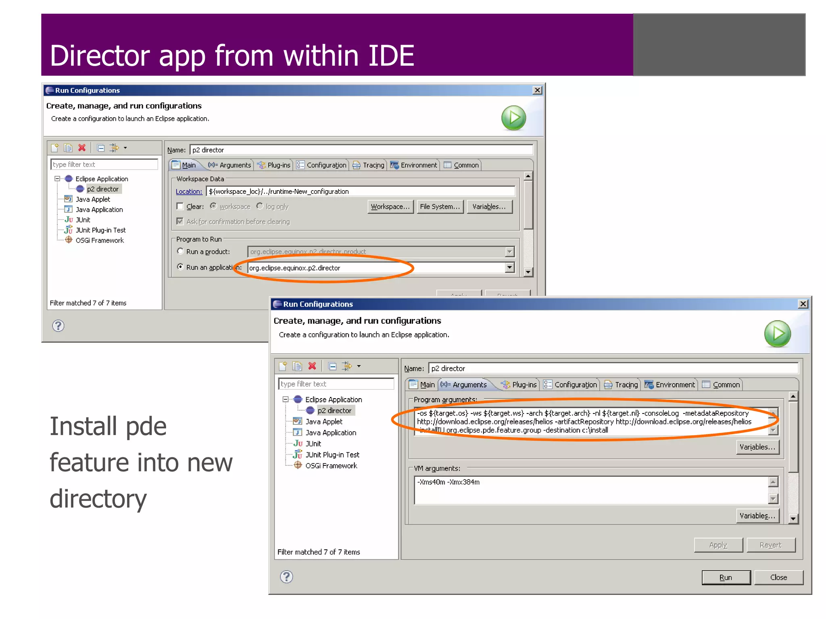This screenshot has width=826, height=619.
Task: Select the workspace radio option
Action: pos(213,206)
